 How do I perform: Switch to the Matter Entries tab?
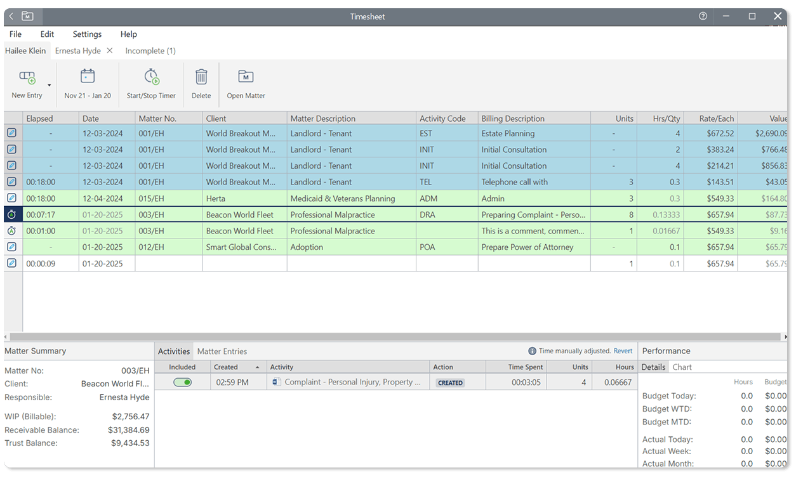pyautogui.click(x=222, y=351)
